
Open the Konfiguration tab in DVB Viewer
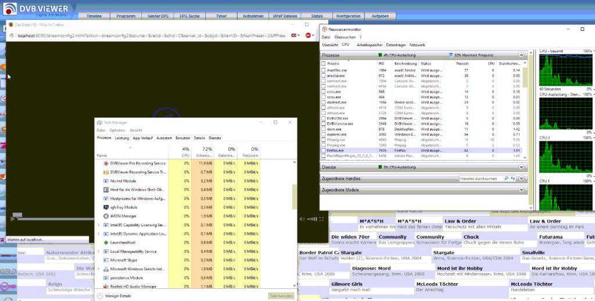coord(348,16)
